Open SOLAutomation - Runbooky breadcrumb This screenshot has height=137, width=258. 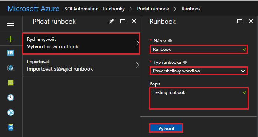[x=95, y=9]
